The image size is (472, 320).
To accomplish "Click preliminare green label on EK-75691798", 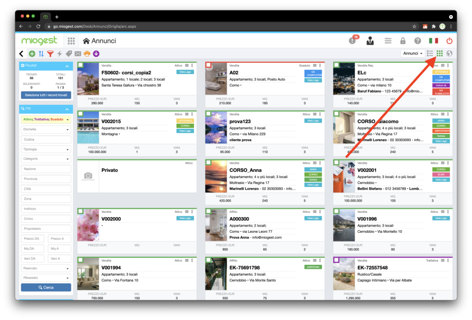I will pos(313,267).
